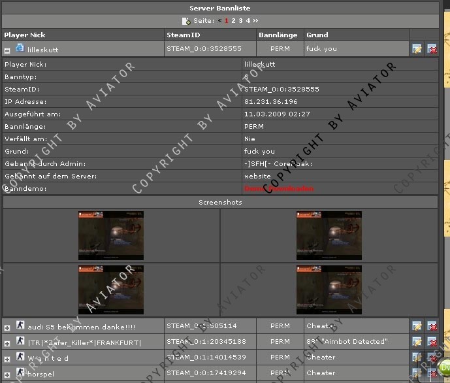Click the delete ban icon for lilleskutt
The image size is (450, 383).
432,49
